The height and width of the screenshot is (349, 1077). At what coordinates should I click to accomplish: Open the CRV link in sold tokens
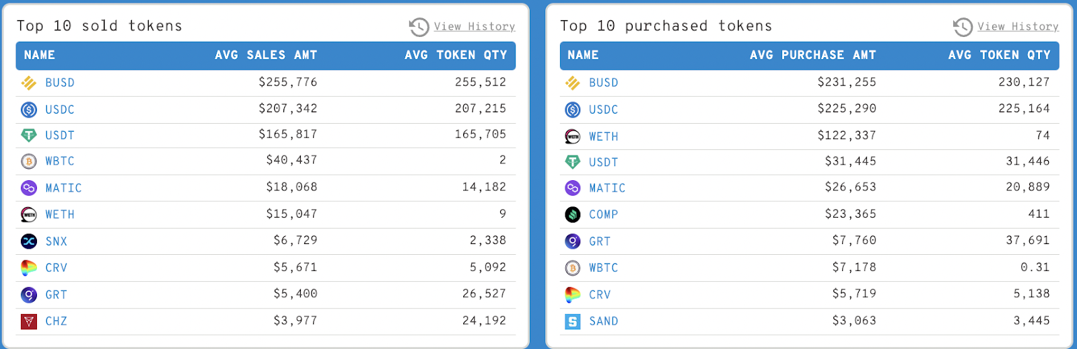(x=57, y=268)
